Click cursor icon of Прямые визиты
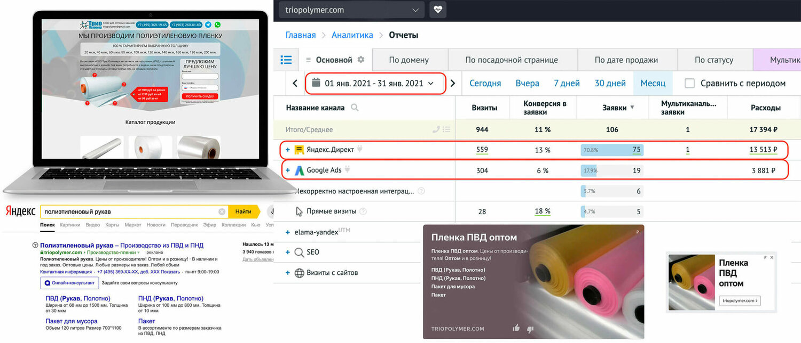Image resolution: width=801 pixels, height=343 pixels. [x=300, y=211]
